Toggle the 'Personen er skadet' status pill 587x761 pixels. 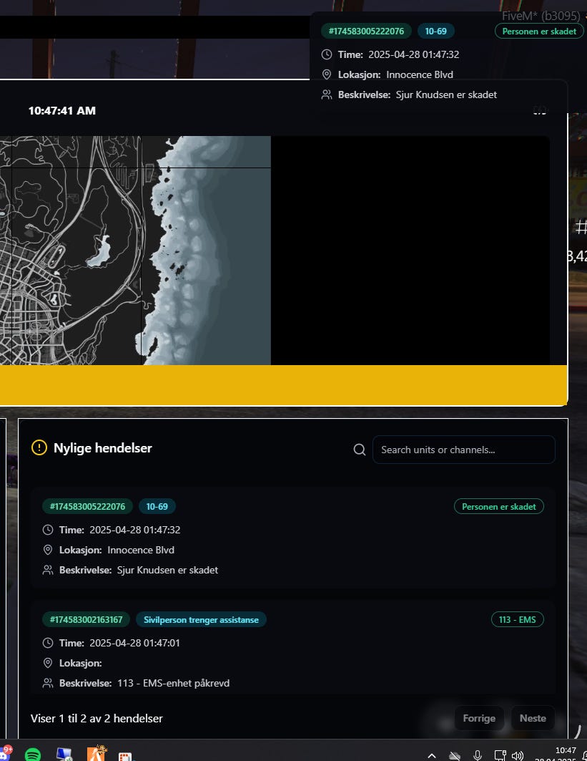[x=498, y=506]
